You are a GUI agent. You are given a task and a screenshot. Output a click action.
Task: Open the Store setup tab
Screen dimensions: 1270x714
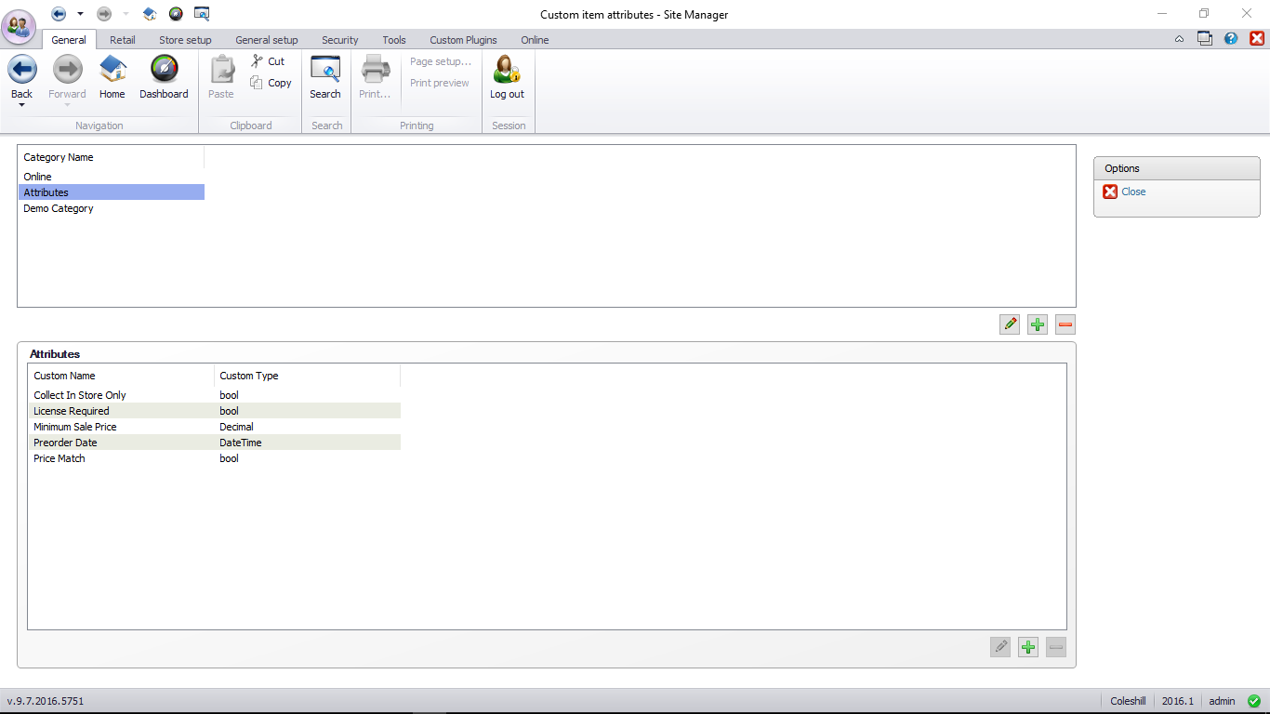(x=185, y=40)
